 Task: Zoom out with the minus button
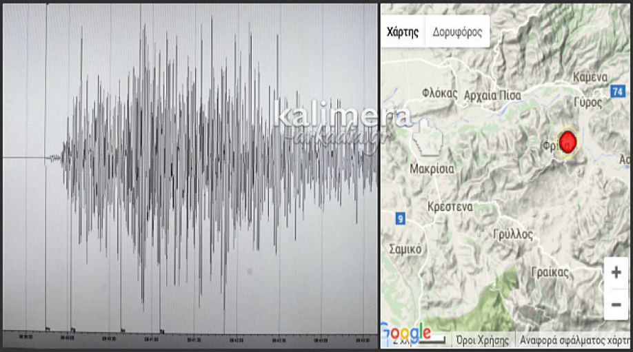616,304
